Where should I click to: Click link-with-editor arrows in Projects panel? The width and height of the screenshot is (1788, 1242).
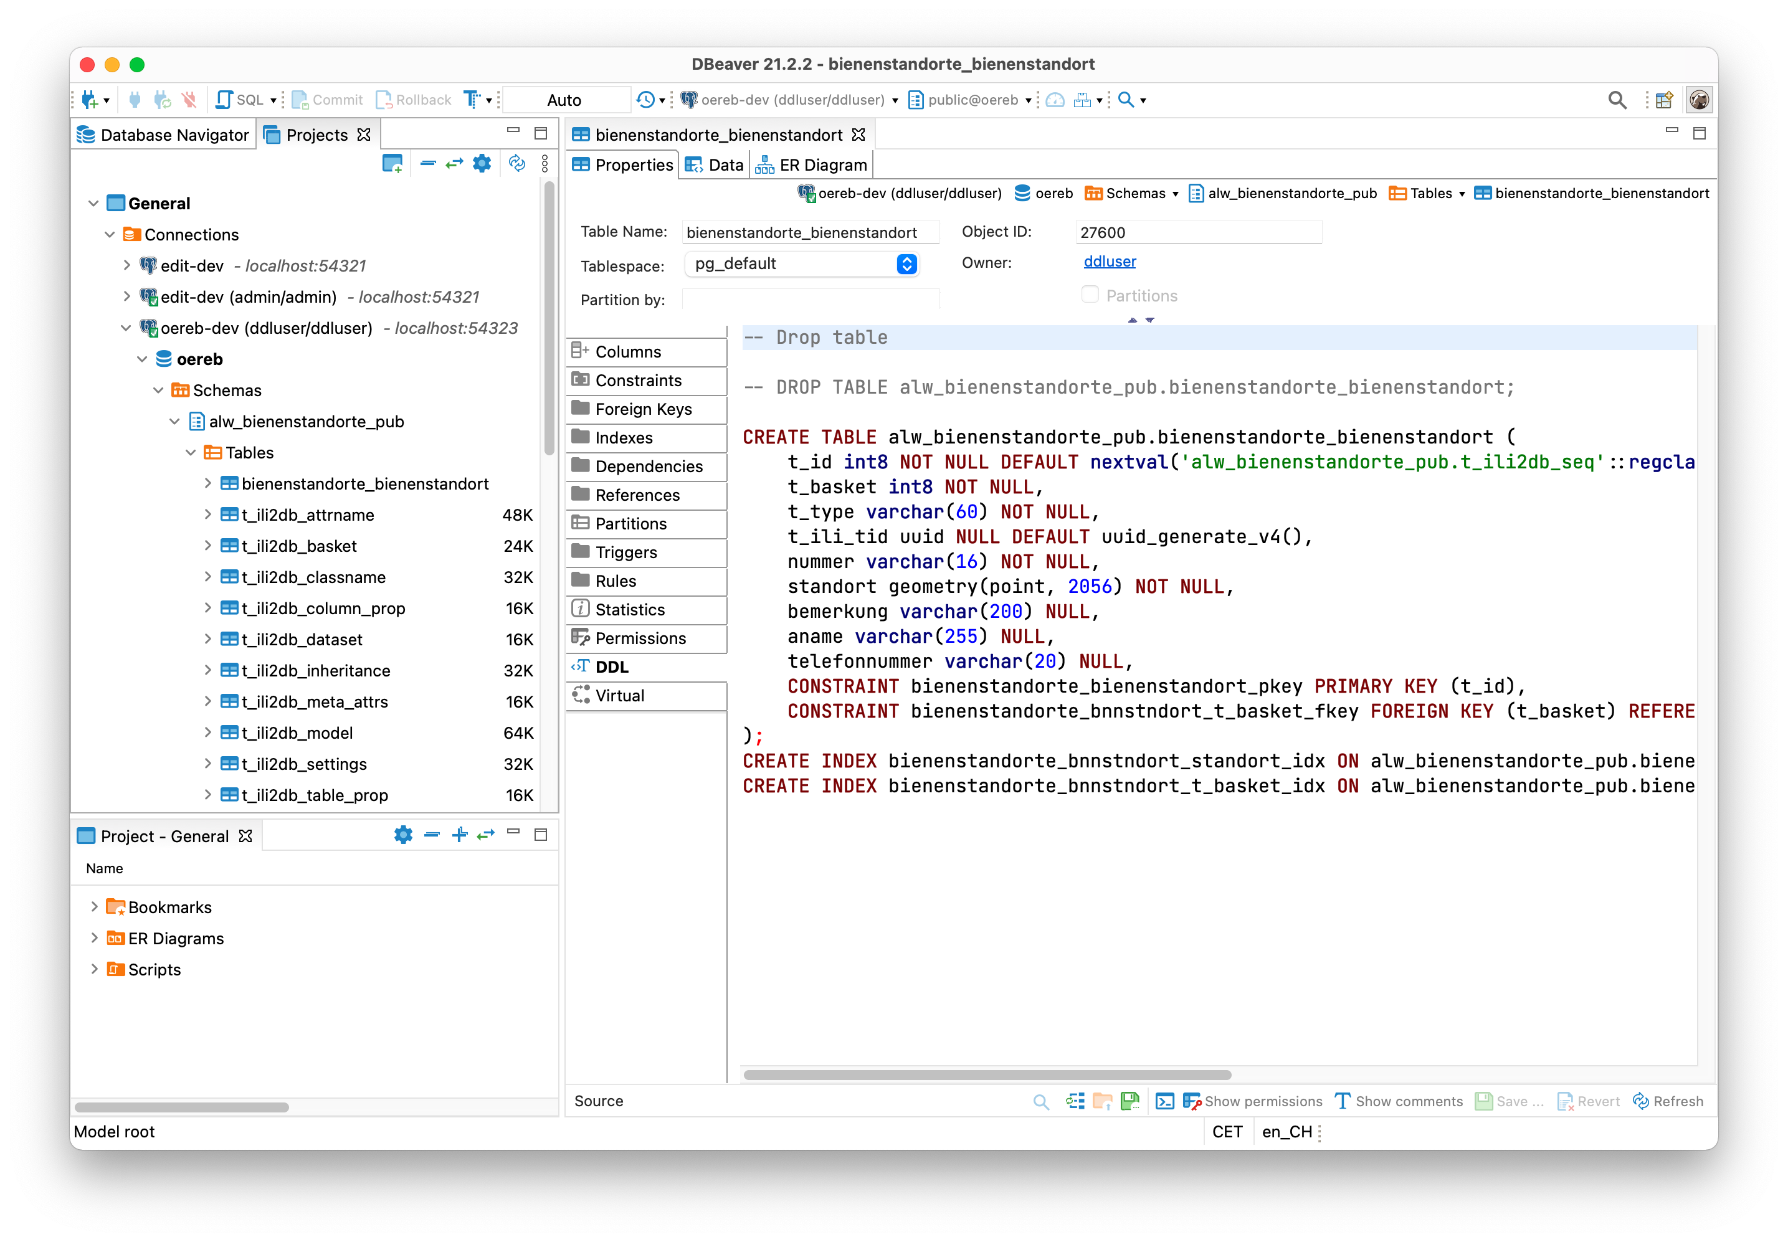455,163
